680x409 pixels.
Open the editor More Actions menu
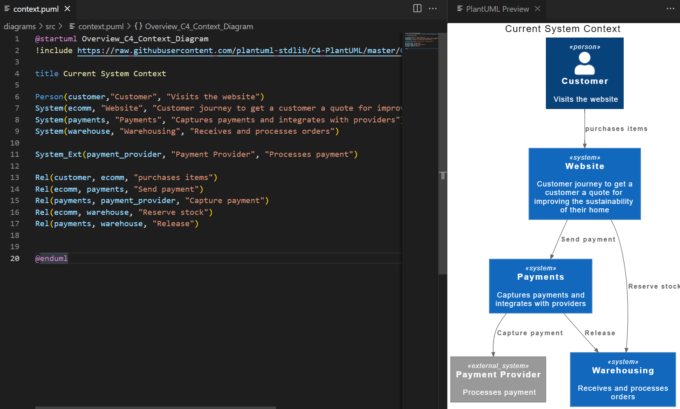pyautogui.click(x=433, y=9)
